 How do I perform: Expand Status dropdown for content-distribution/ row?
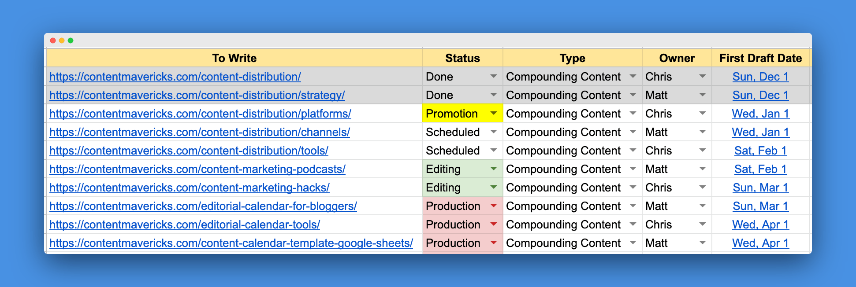[x=494, y=77]
